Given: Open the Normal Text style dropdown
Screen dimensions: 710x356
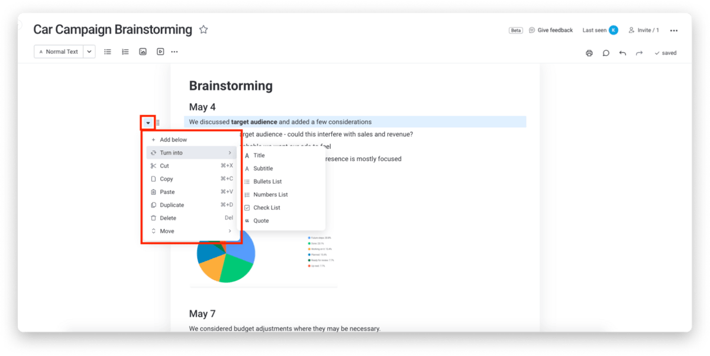Looking at the screenshot, I should coord(89,52).
